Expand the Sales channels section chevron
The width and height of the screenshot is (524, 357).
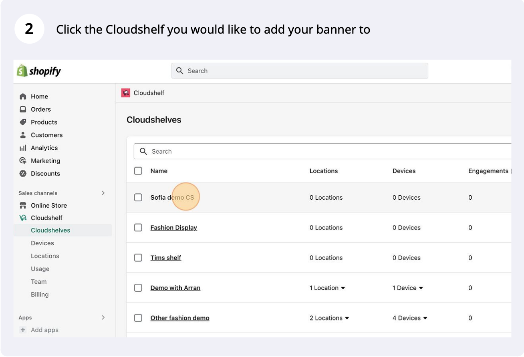103,193
